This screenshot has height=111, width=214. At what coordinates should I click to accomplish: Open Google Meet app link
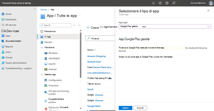point(94,106)
